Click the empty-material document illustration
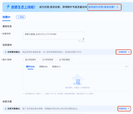133x114 pixels. click(78, 80)
